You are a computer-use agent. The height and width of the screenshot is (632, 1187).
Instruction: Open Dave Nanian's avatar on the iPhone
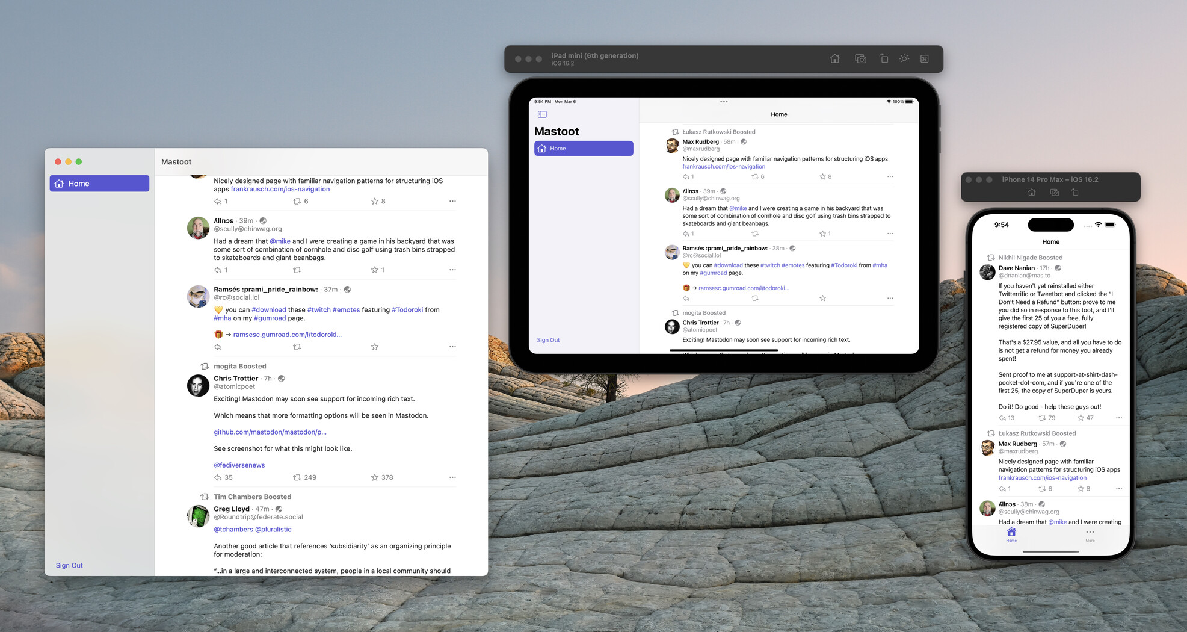(988, 272)
